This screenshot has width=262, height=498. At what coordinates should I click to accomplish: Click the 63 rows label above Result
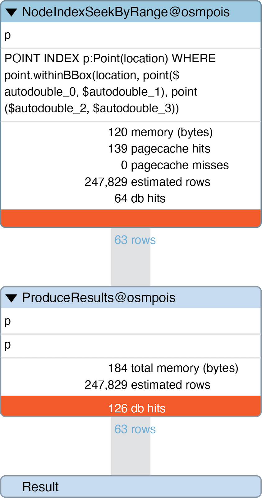[x=135, y=429]
